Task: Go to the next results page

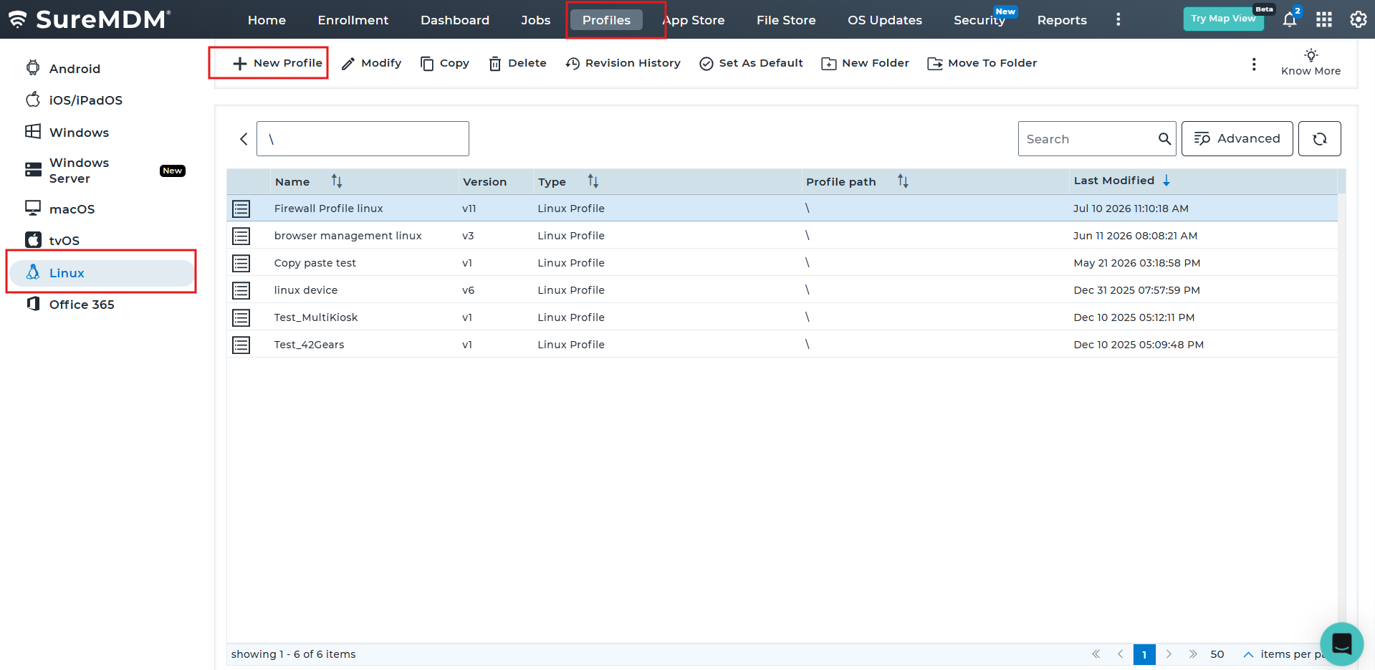Action: [1169, 654]
